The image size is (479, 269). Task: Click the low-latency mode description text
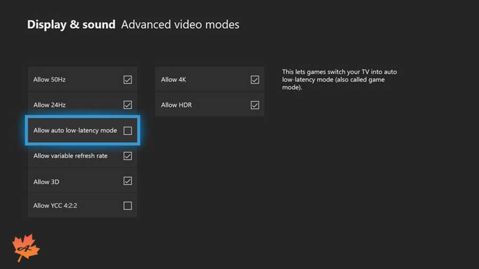340,80
